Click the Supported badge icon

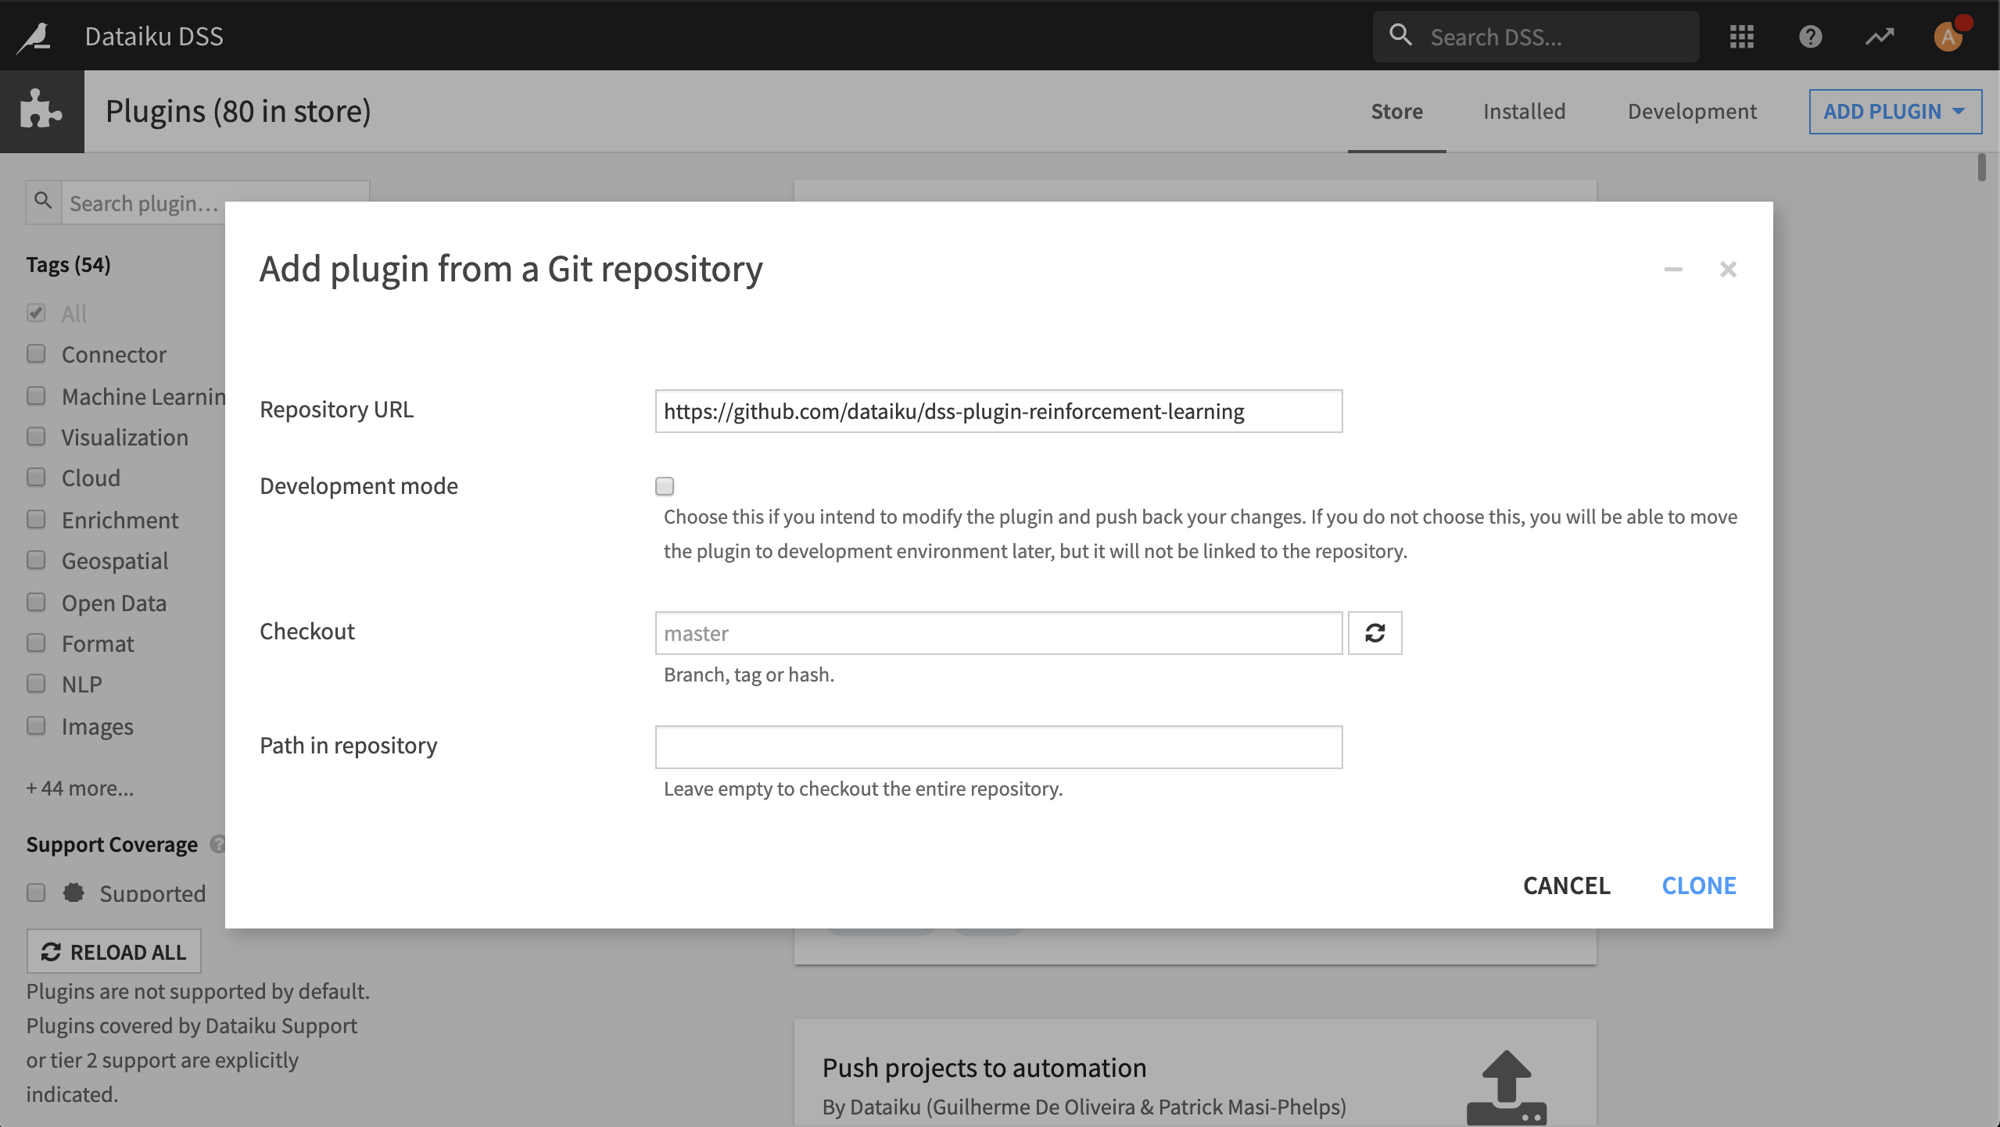(73, 893)
